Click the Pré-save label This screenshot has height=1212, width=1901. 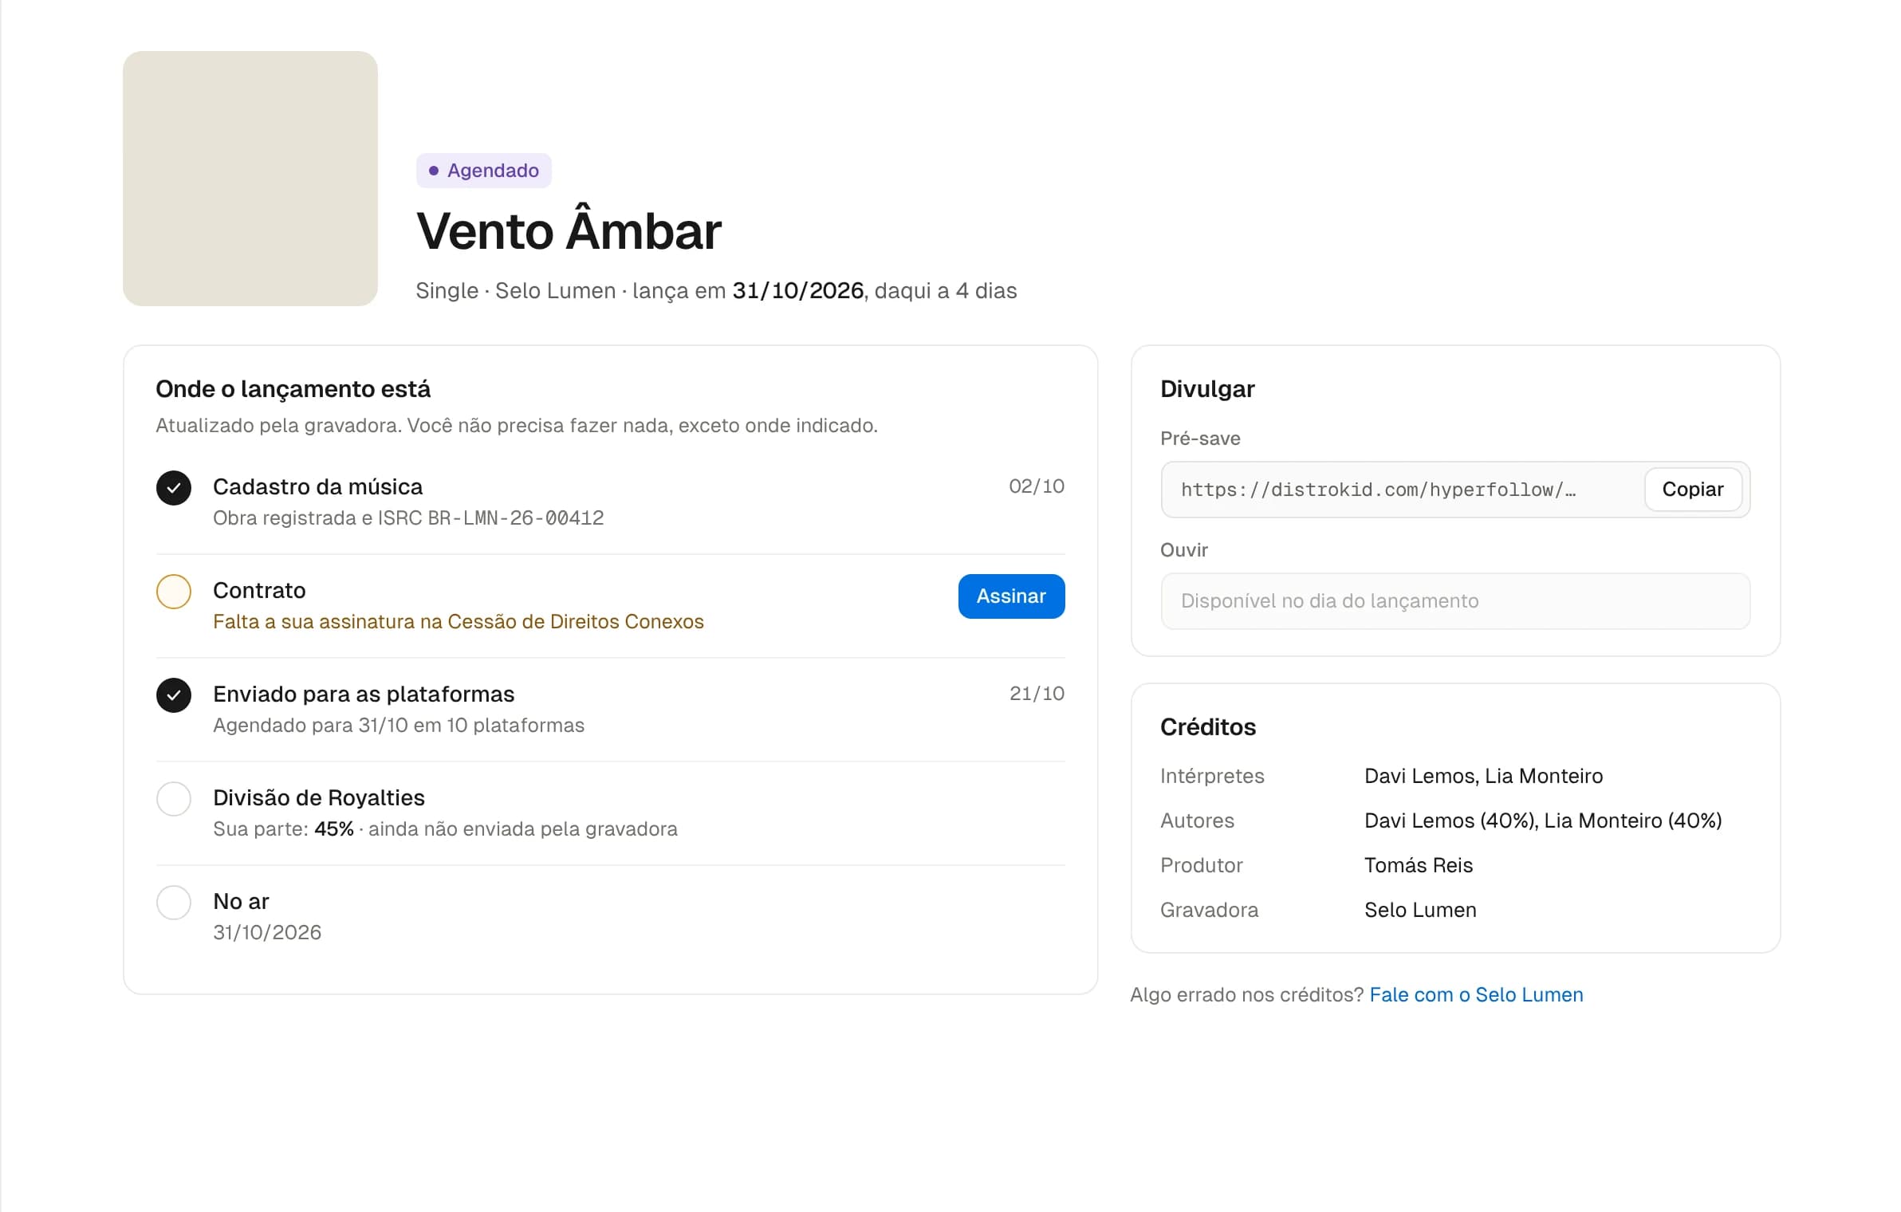point(1200,438)
